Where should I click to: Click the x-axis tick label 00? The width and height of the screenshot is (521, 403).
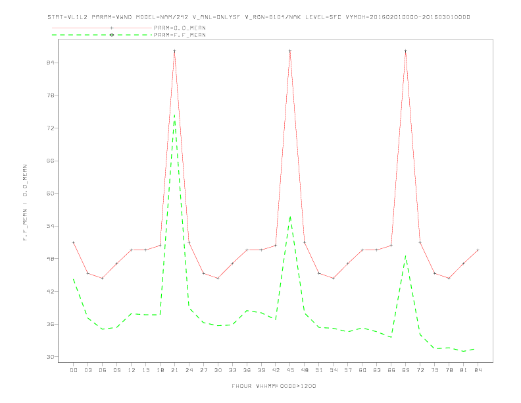(74, 370)
